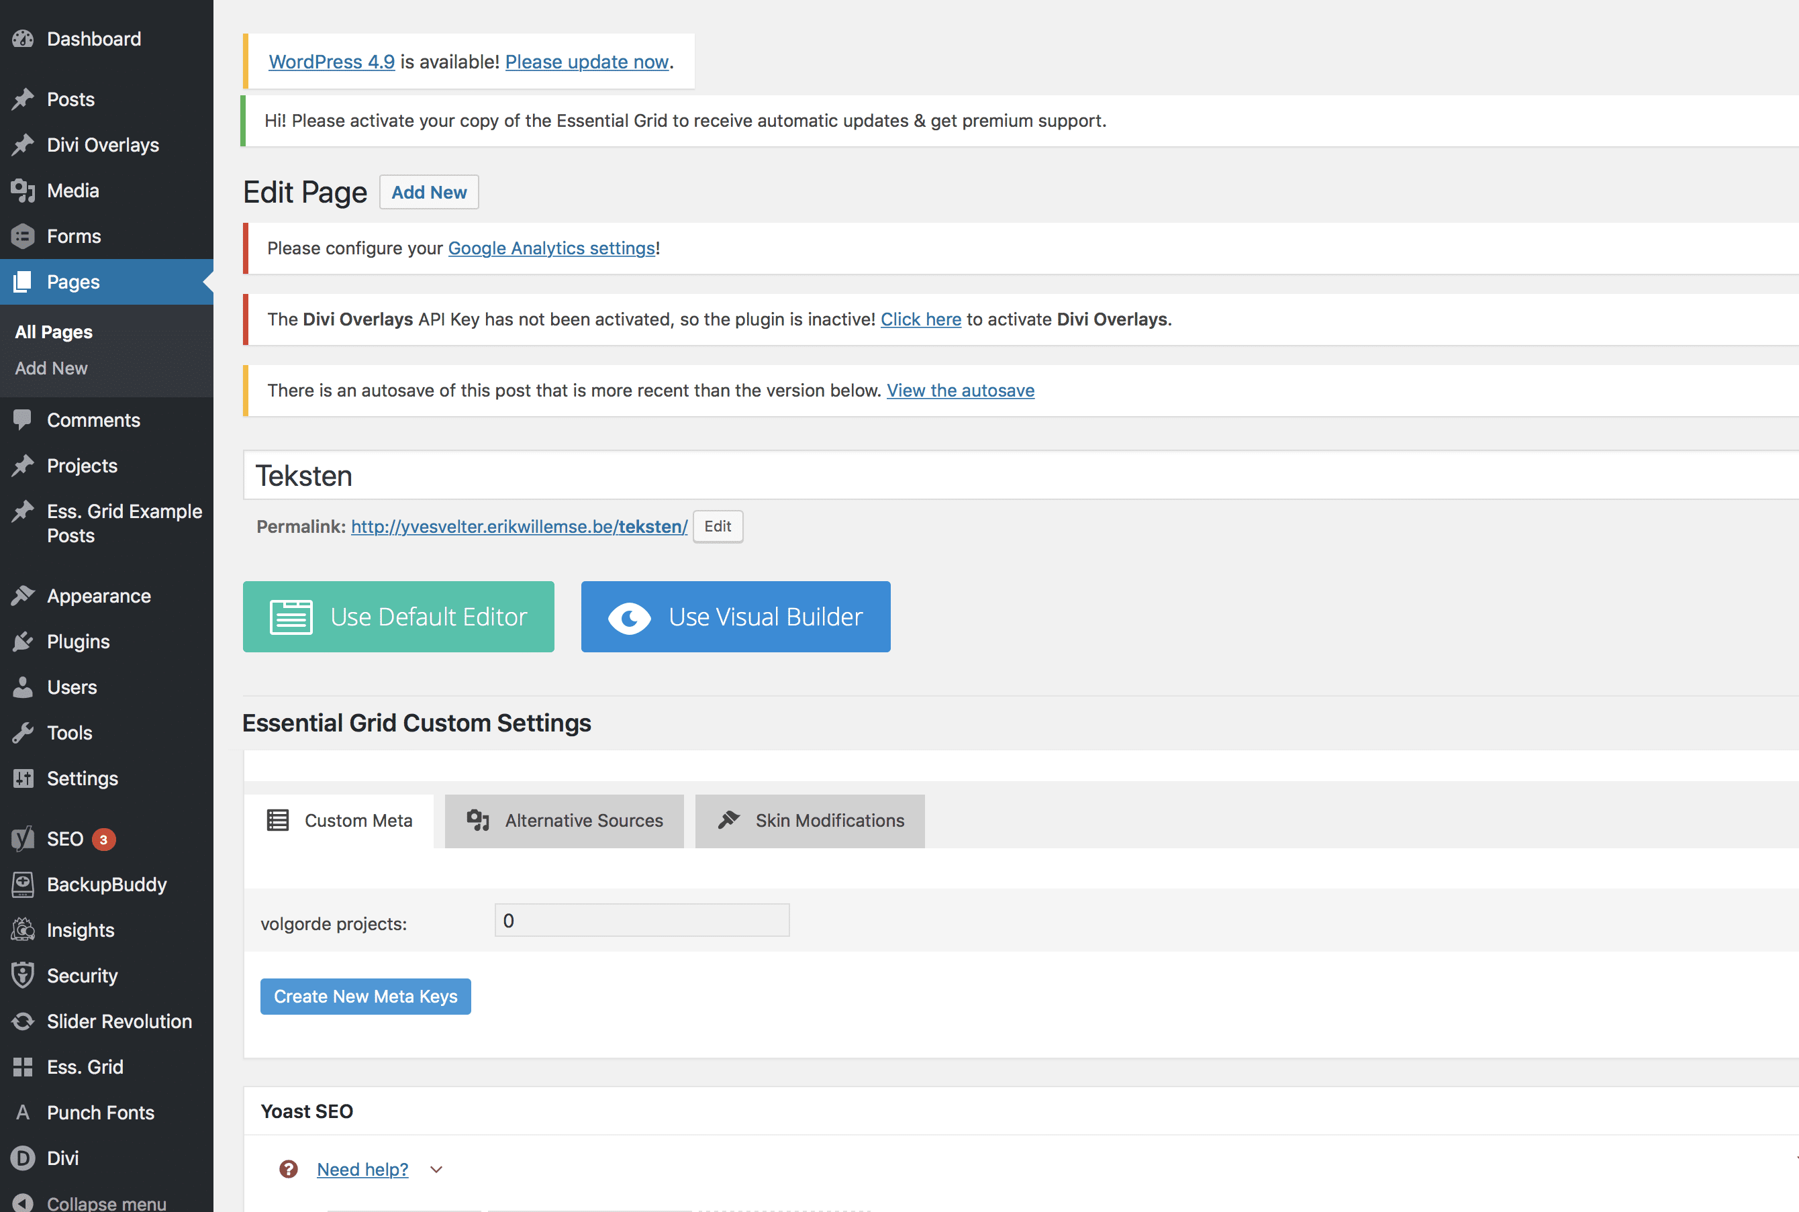Click the volgorde projects input field
The height and width of the screenshot is (1212, 1799).
click(x=642, y=921)
